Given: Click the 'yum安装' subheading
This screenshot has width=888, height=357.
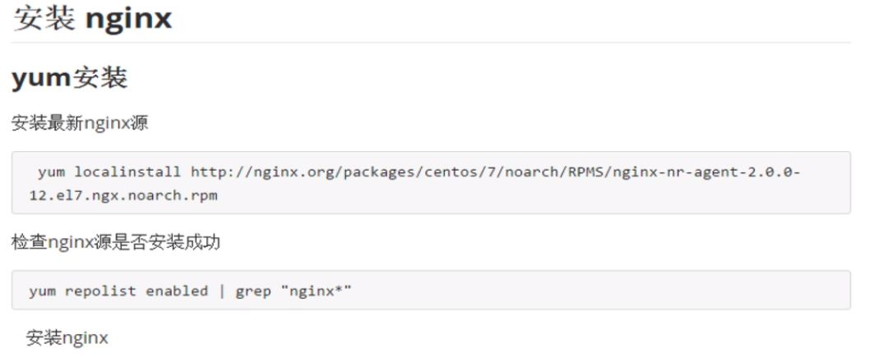Looking at the screenshot, I should tap(69, 79).
